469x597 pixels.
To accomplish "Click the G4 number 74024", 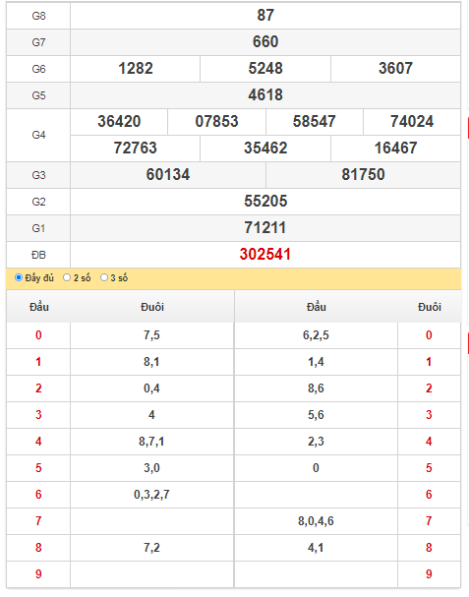I will coord(412,121).
